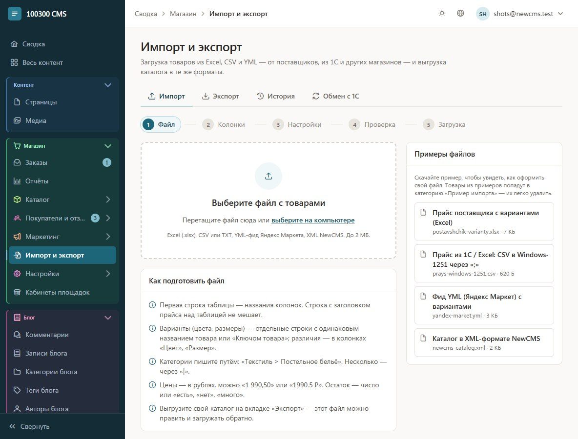
Task: Go to Магазин breadcrumb
Action: 183,14
